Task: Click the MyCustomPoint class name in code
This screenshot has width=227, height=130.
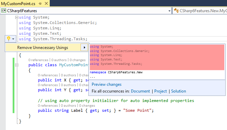Action: pyautogui.click(x=74, y=65)
